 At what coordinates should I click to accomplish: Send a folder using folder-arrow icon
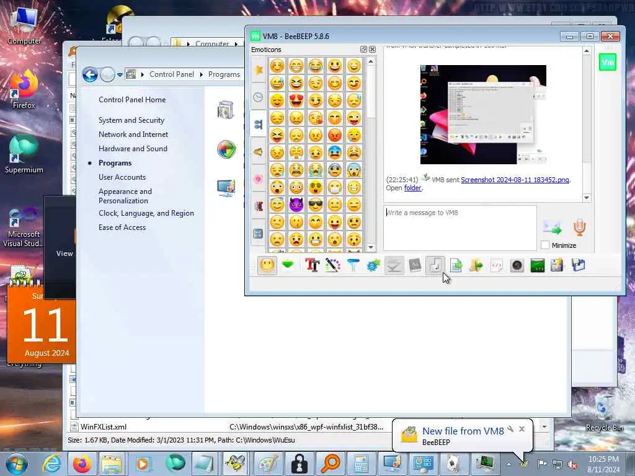pyautogui.click(x=476, y=265)
